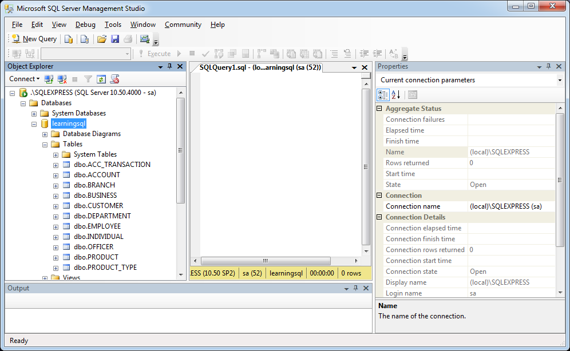Click the Stop icon in Object Explorer
Viewport: 570px width, 351px height.
[75, 79]
